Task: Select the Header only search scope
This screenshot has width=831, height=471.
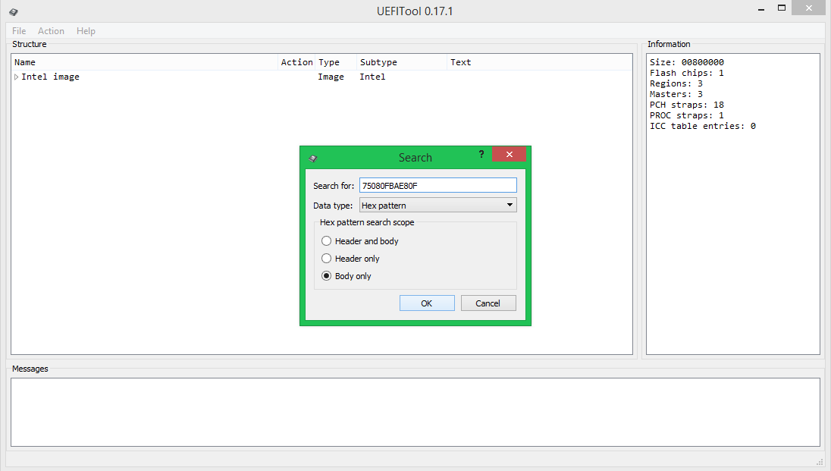Action: click(x=327, y=259)
